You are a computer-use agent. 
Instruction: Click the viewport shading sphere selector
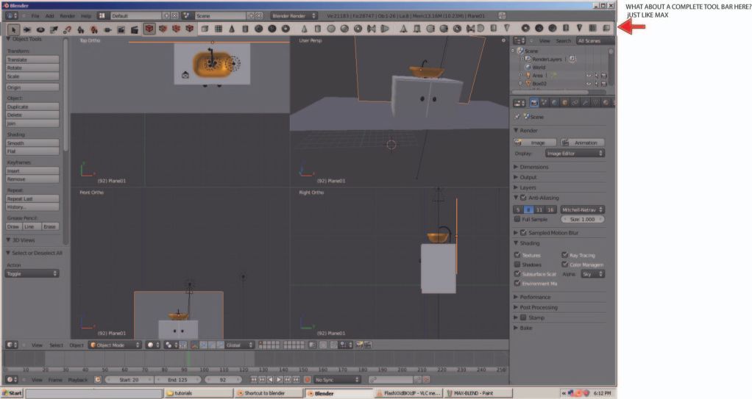[153, 345]
